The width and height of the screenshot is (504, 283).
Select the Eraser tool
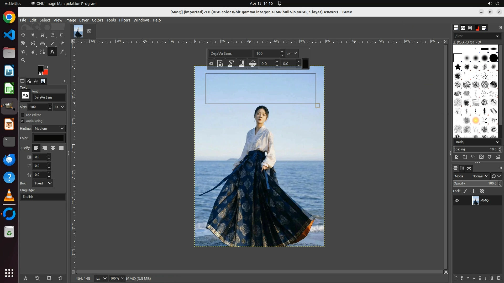[62, 43]
